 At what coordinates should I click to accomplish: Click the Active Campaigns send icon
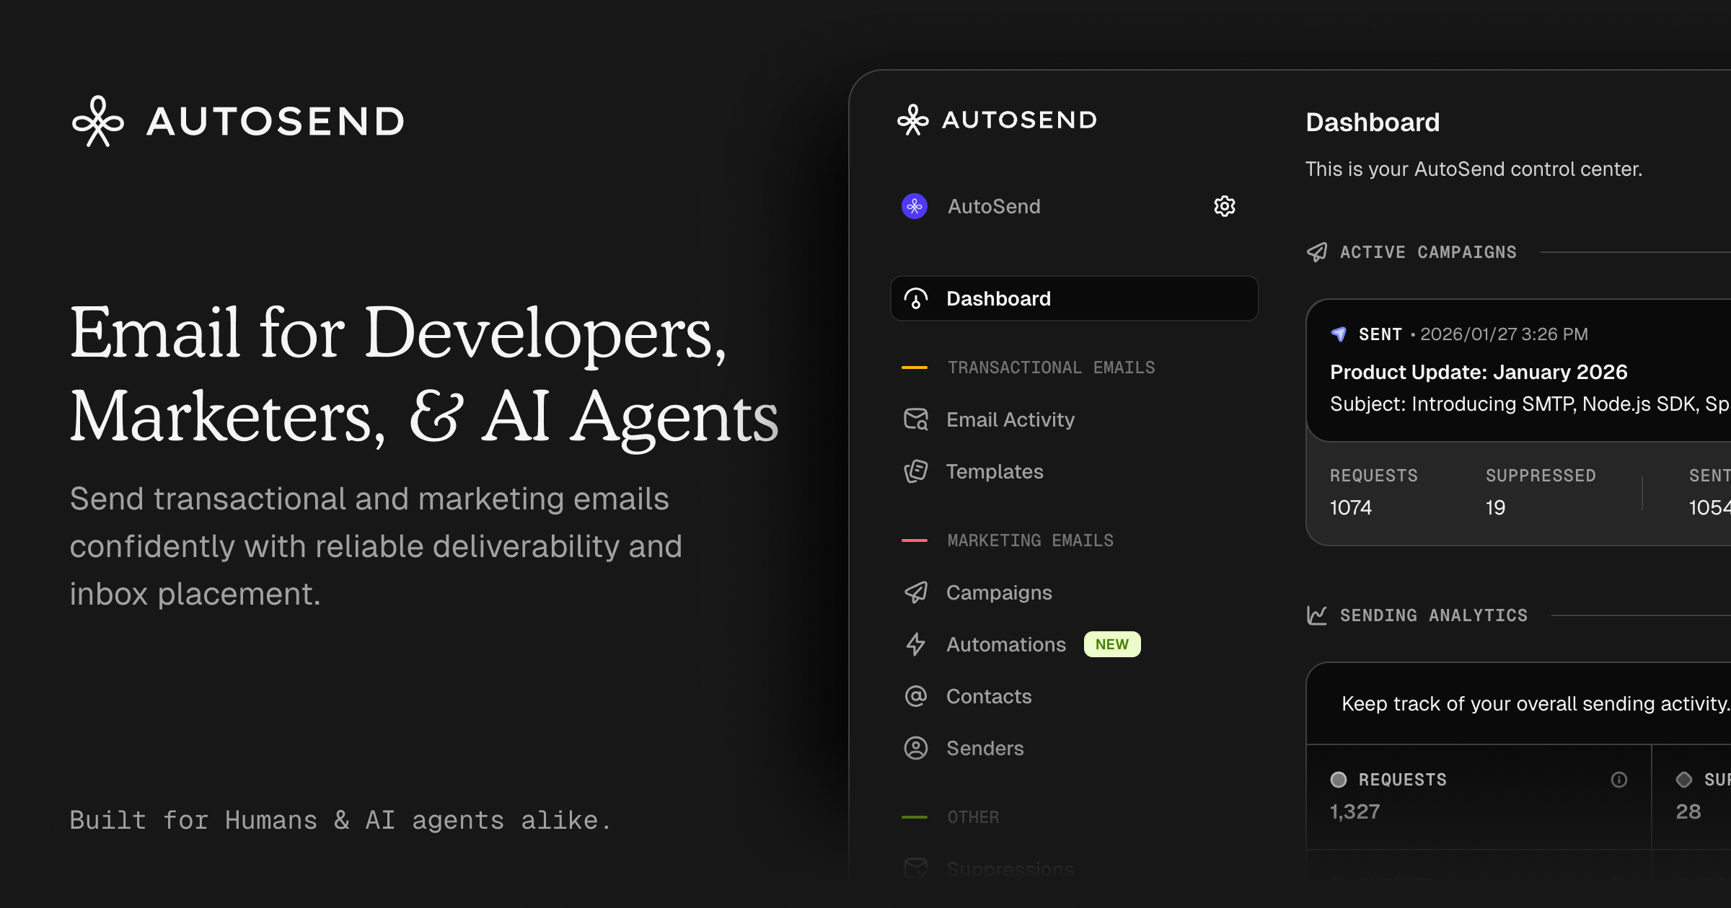pyautogui.click(x=1317, y=252)
